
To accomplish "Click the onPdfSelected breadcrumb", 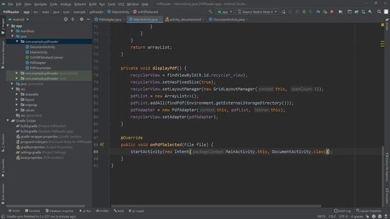I will coord(146,12).
